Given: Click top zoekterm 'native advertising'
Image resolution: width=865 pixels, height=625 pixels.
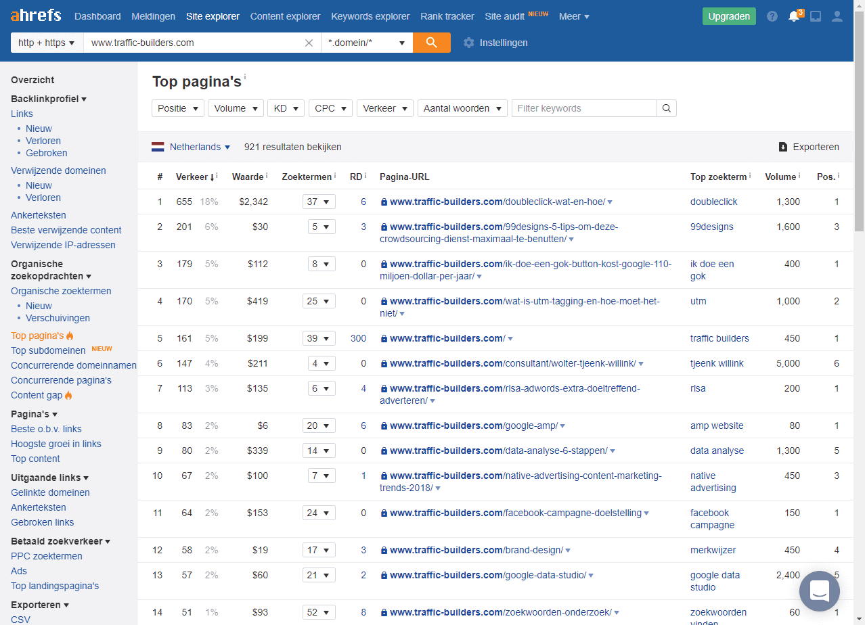Looking at the screenshot, I should click(x=713, y=482).
